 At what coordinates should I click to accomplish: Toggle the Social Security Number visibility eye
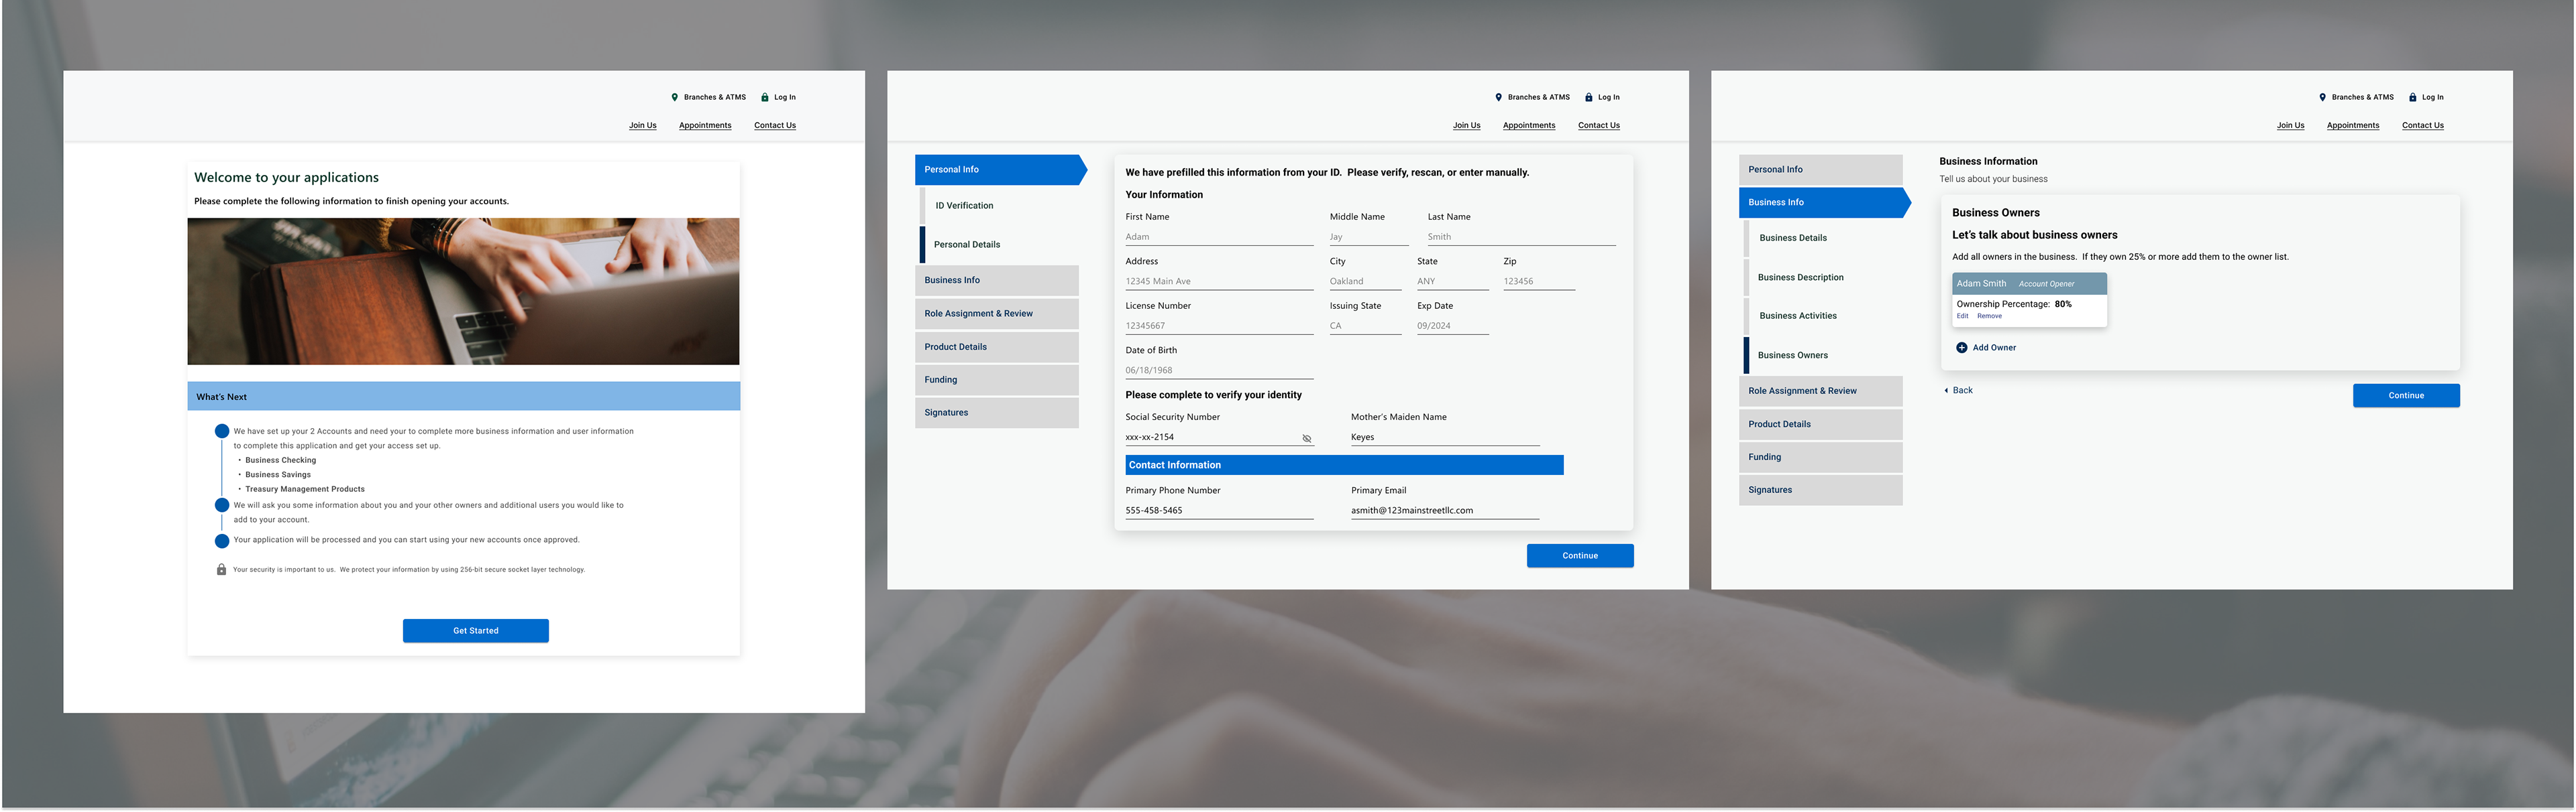tap(1306, 438)
